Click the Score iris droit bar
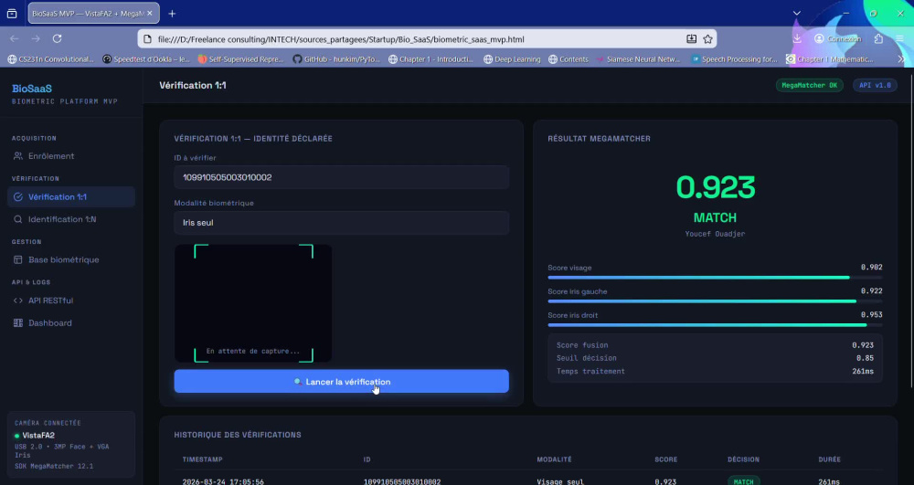The width and height of the screenshot is (914, 485). pos(715,325)
